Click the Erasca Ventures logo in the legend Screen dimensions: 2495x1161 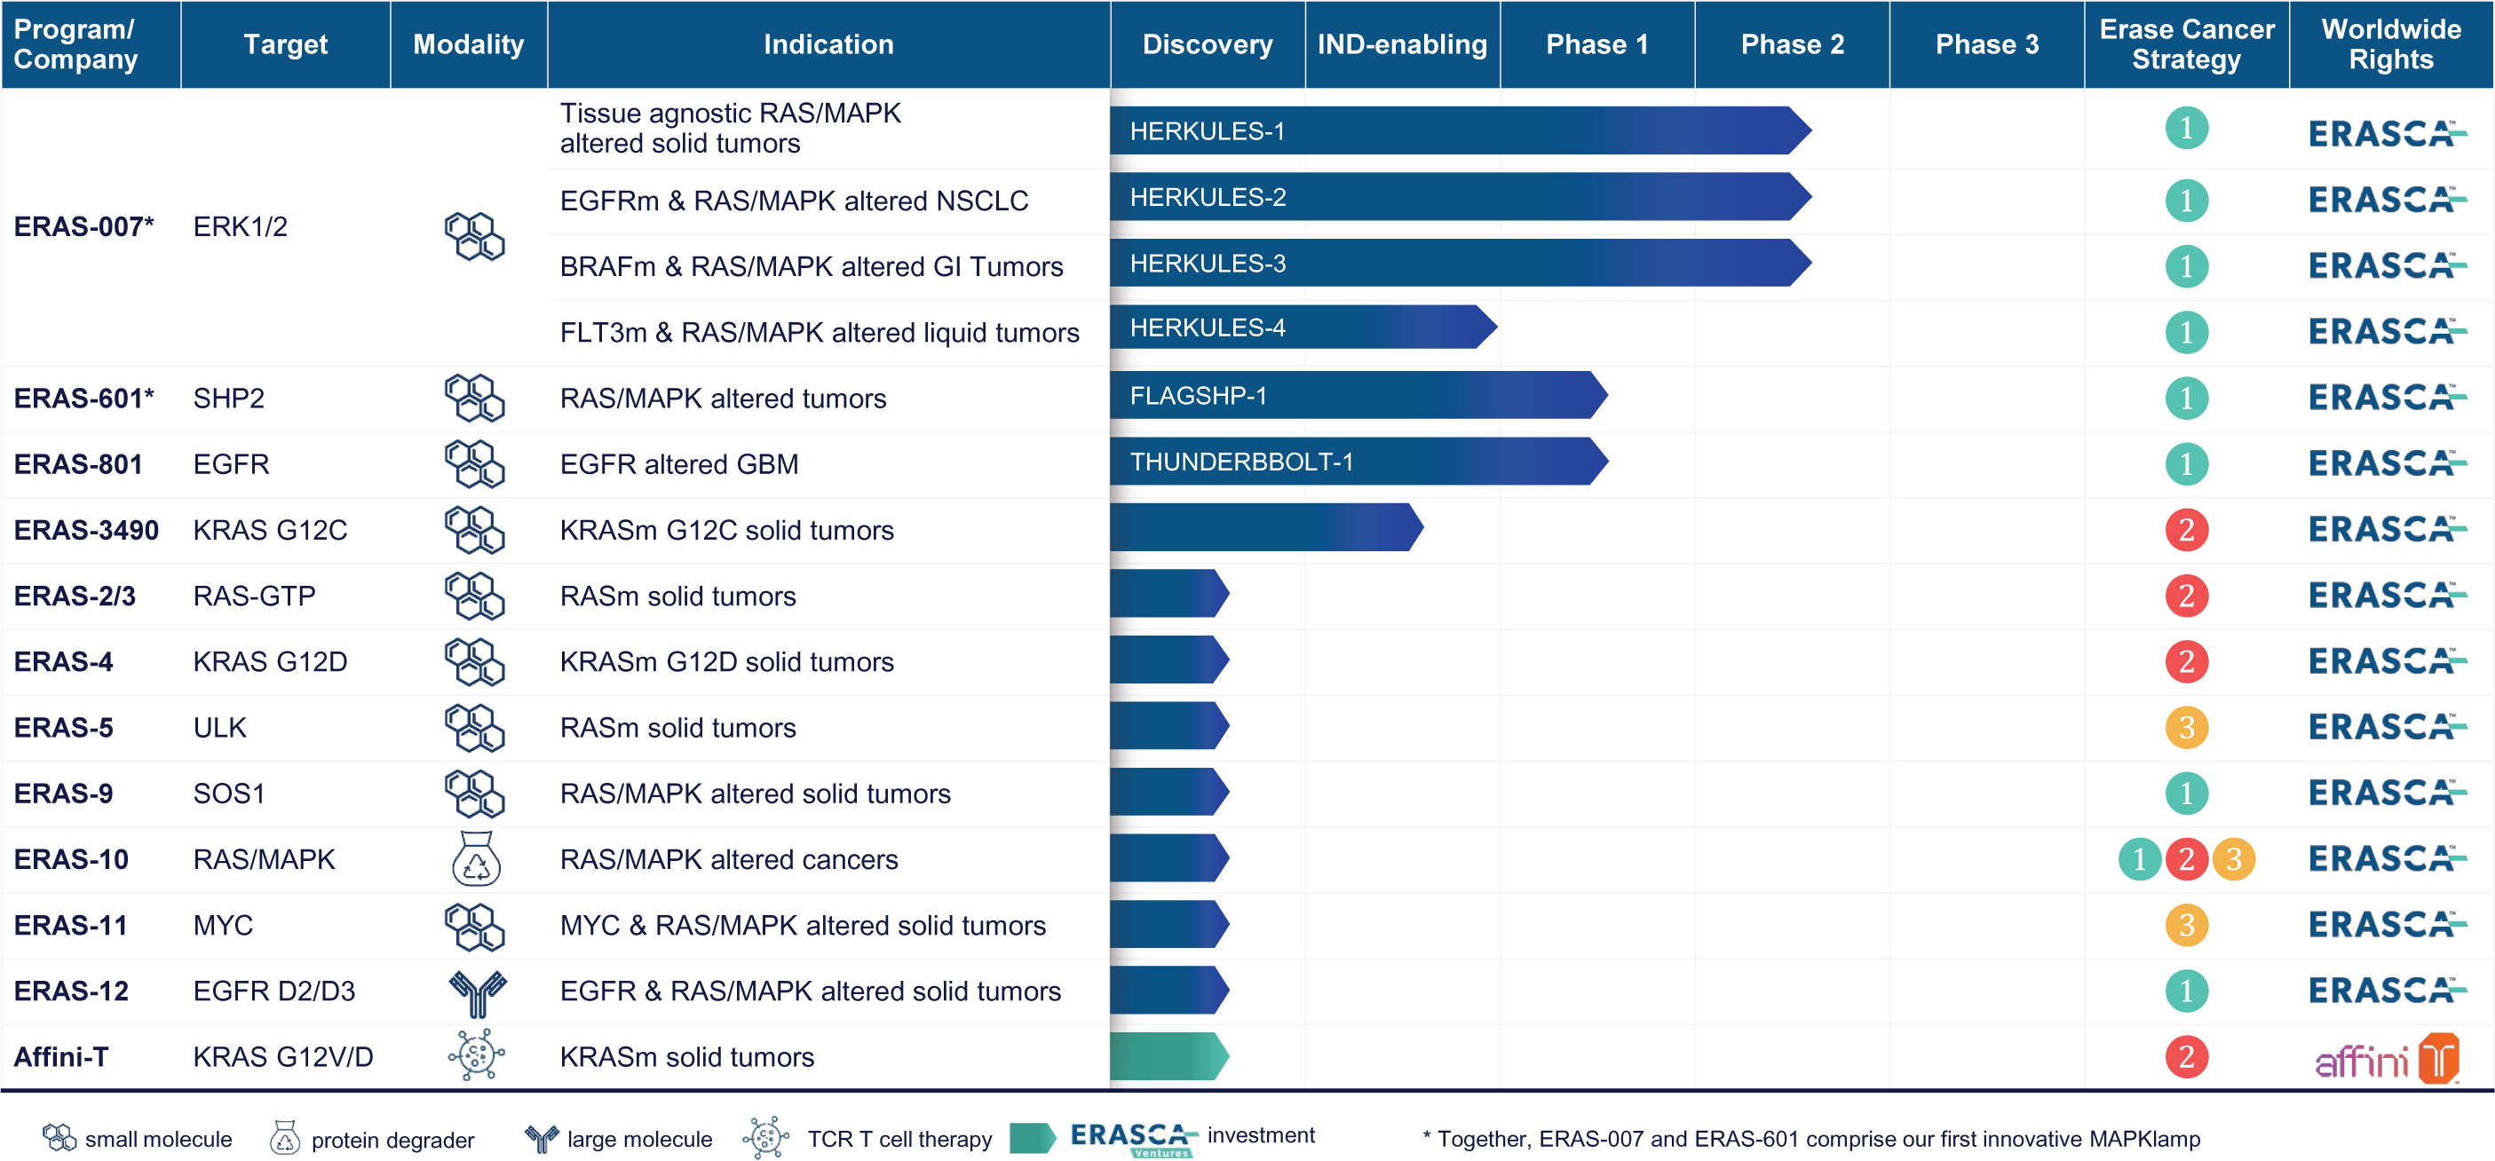click(x=1134, y=1139)
